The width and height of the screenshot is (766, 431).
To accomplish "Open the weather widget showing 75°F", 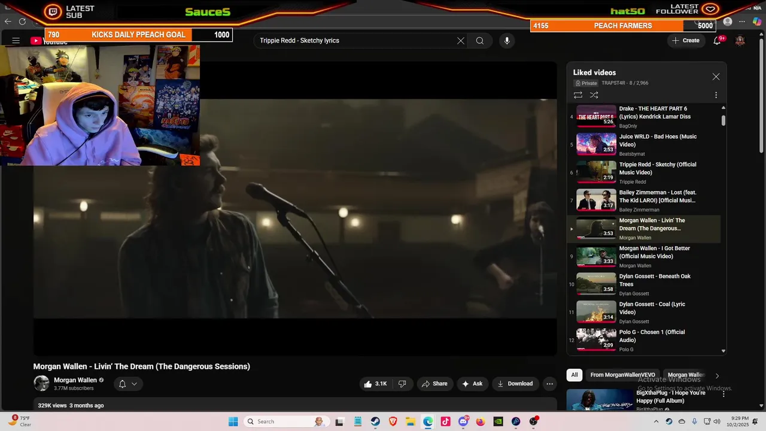I will tap(19, 421).
